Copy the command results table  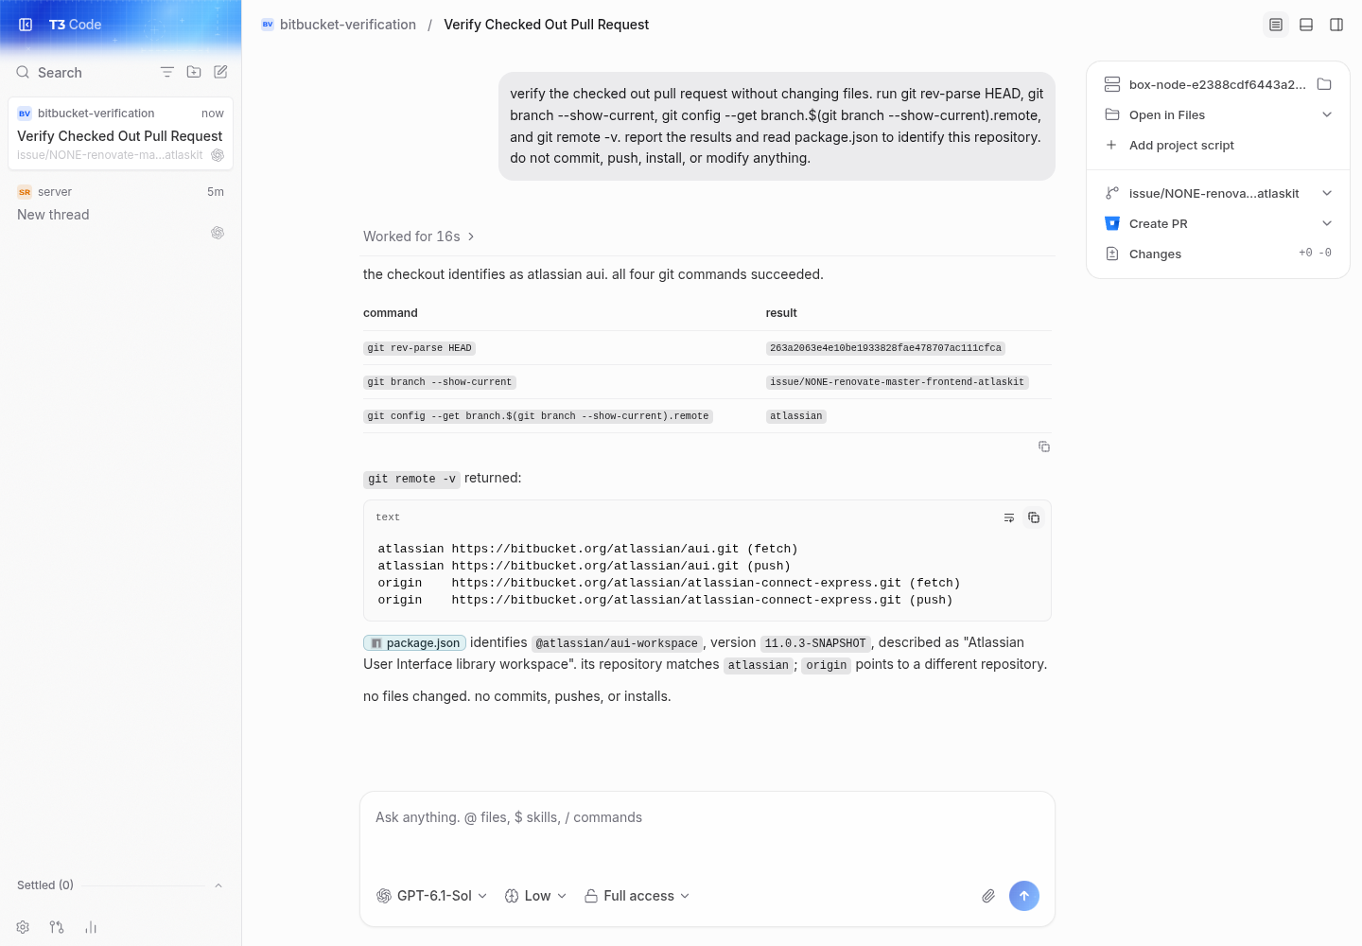pyautogui.click(x=1044, y=447)
